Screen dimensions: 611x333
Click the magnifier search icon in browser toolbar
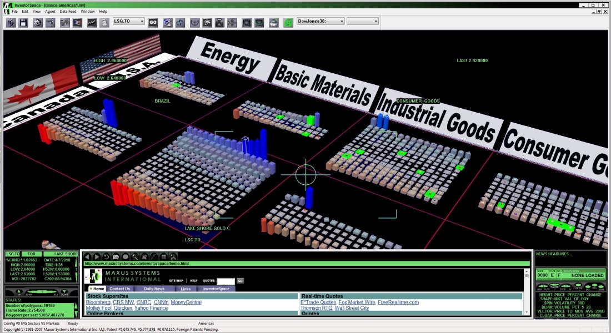135,256
